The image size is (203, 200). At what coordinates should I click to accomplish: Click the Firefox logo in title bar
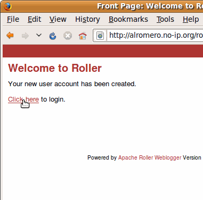(x=7, y=6)
